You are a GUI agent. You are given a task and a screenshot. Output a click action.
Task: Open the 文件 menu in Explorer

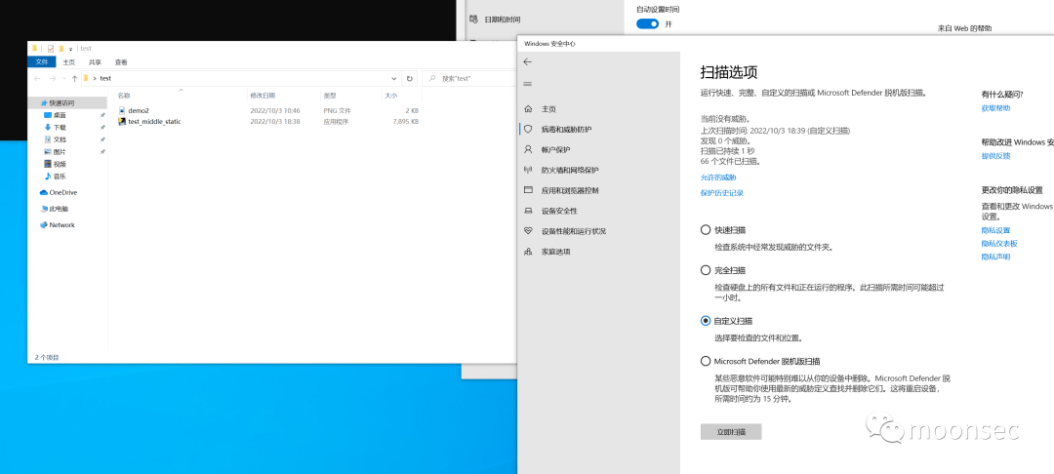[x=42, y=62]
